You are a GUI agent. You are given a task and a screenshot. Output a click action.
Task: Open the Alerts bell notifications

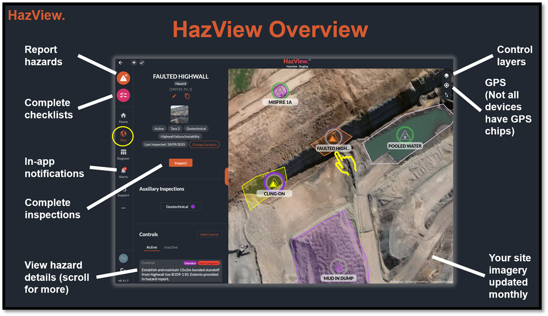click(x=123, y=172)
